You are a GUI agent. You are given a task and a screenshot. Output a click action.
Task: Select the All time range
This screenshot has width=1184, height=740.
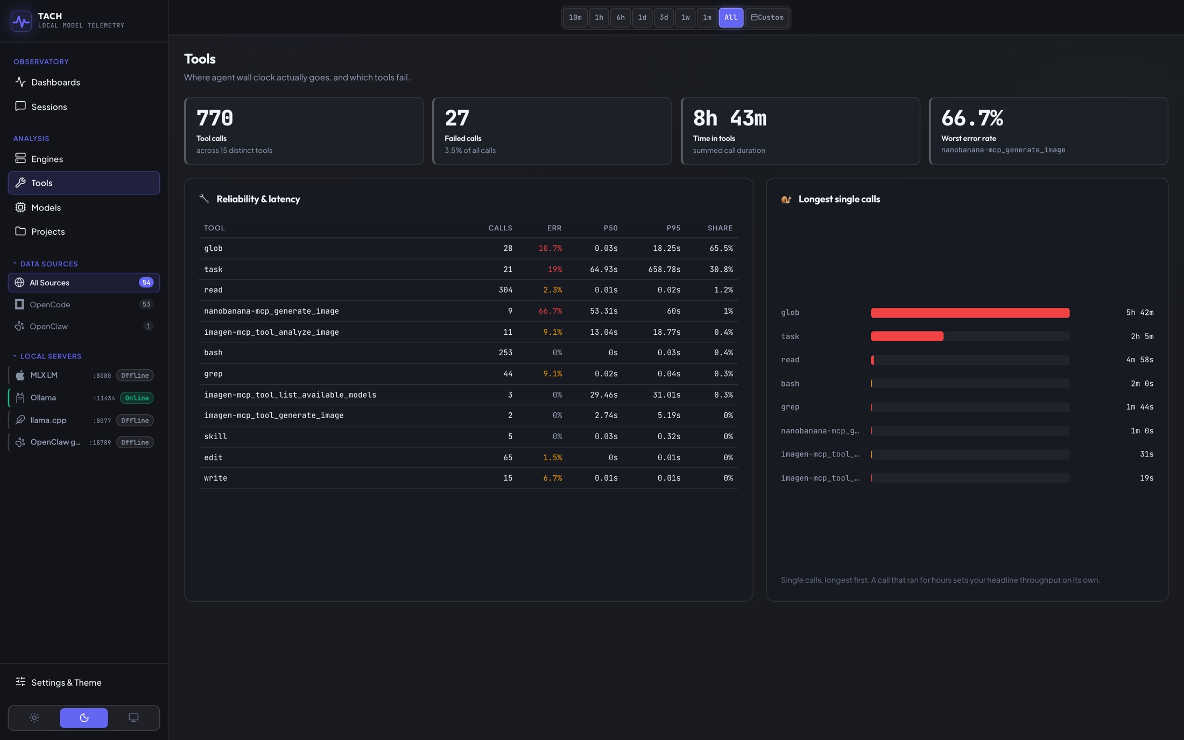click(731, 18)
